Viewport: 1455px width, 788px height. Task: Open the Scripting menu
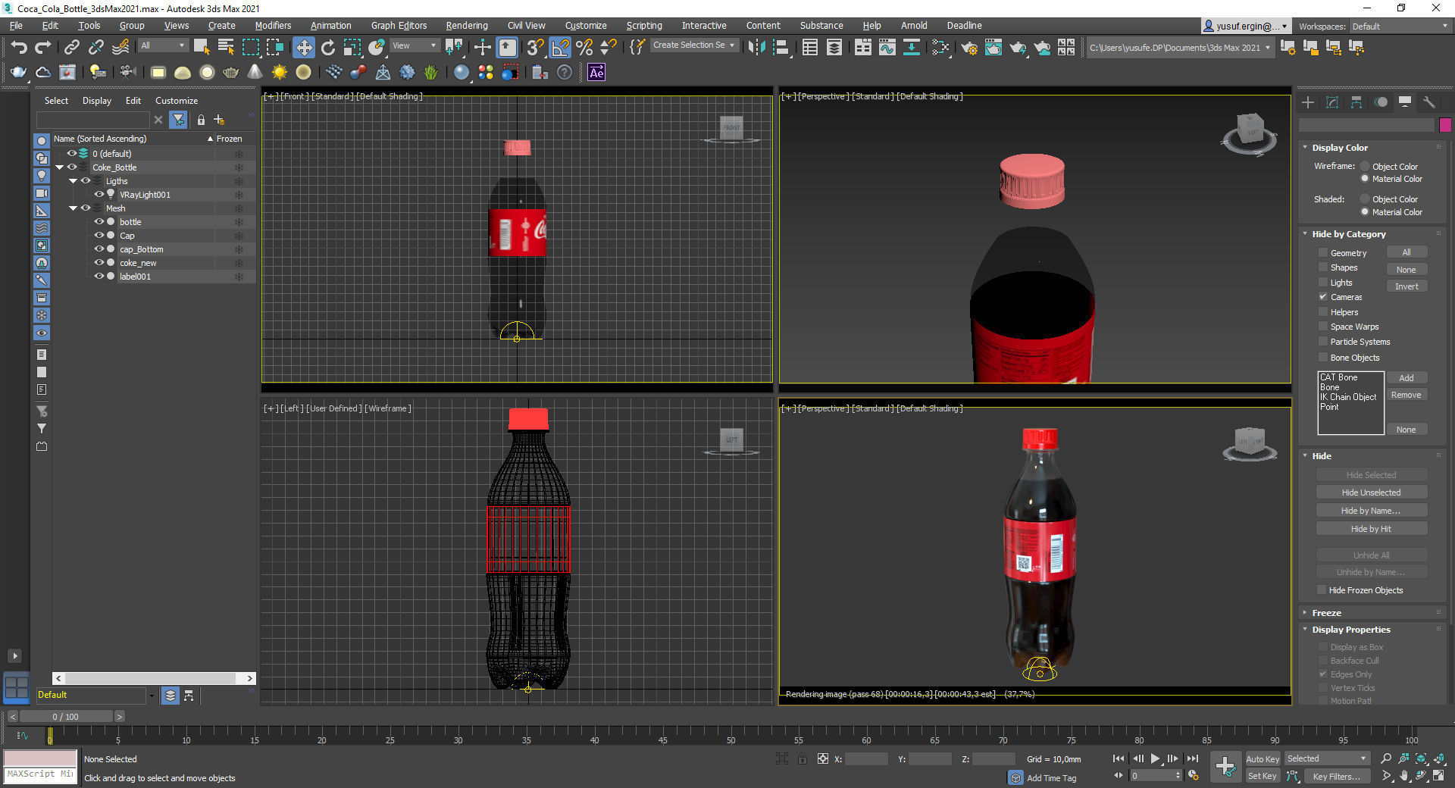(643, 26)
